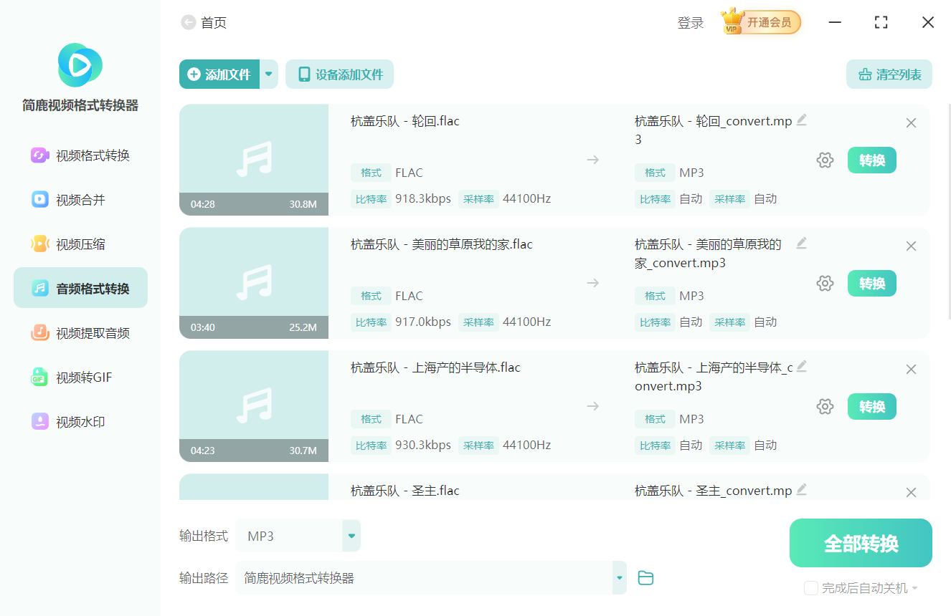Image resolution: width=951 pixels, height=616 pixels.
Task: Edit output name 圣主_convert pencil icon
Action: pos(802,489)
